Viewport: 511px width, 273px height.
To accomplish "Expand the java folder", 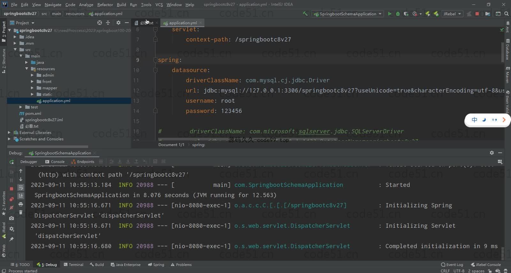I will 27,63.
